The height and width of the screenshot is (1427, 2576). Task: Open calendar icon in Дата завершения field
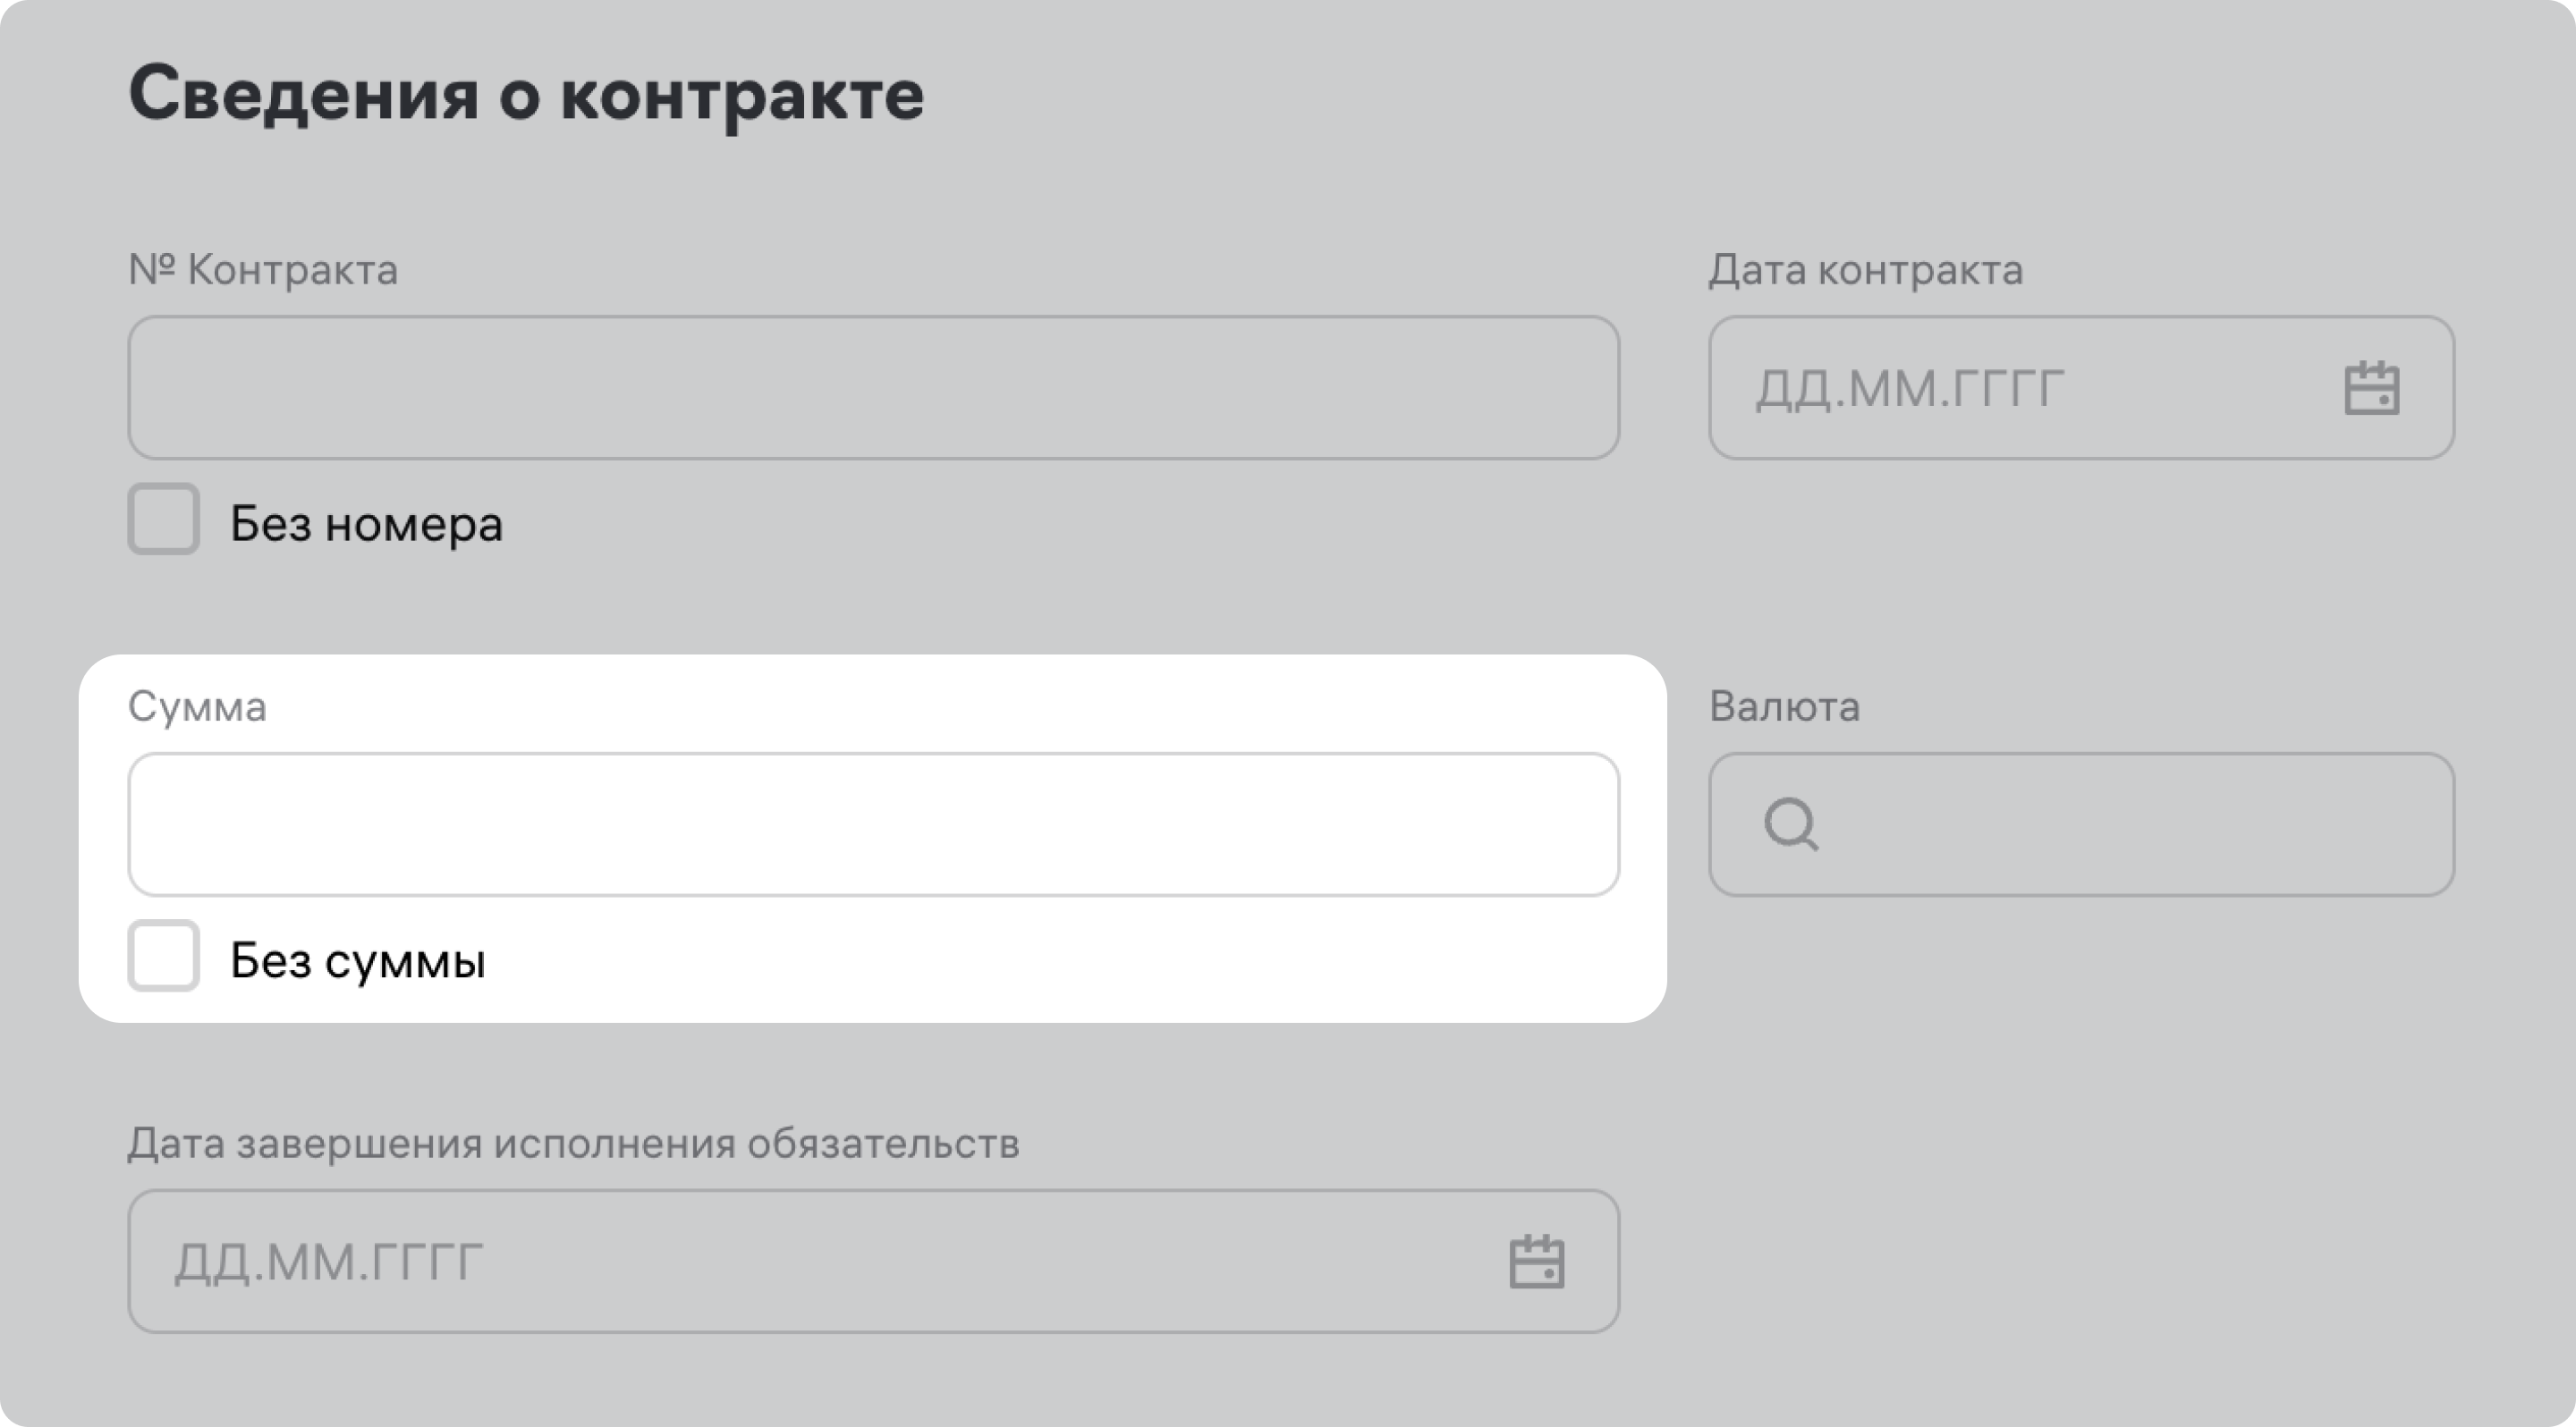point(1536,1261)
